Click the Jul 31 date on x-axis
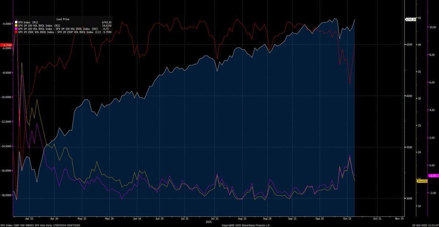The width and height of the screenshot is (439, 227). point(215,219)
